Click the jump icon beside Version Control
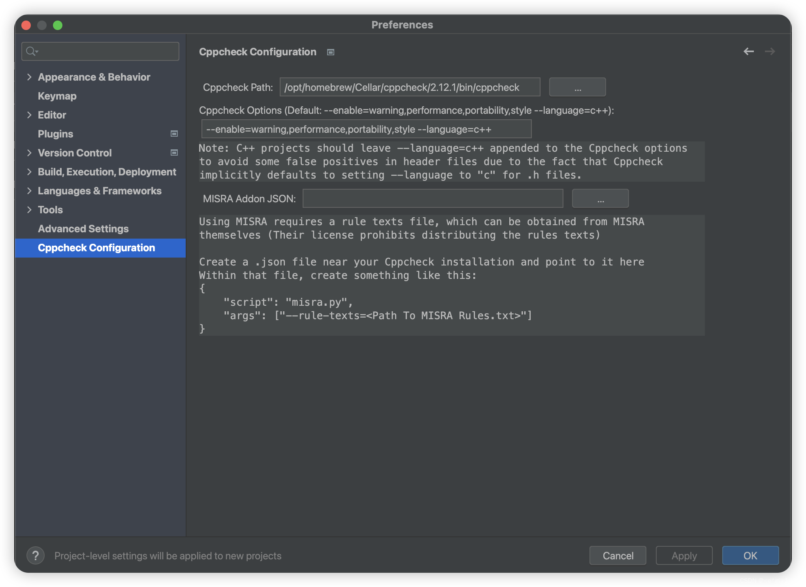The width and height of the screenshot is (806, 587). 174,152
